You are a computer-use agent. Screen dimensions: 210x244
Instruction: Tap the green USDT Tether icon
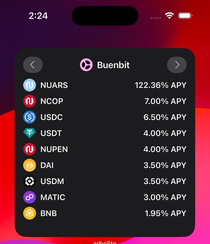click(29, 133)
